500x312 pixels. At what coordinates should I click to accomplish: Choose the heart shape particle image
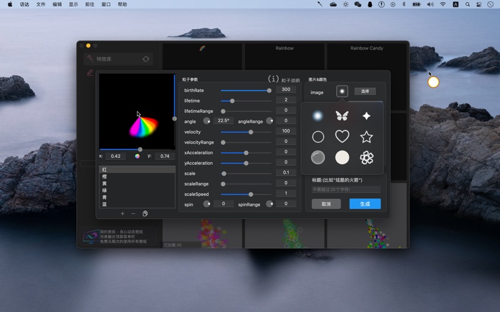(x=342, y=137)
